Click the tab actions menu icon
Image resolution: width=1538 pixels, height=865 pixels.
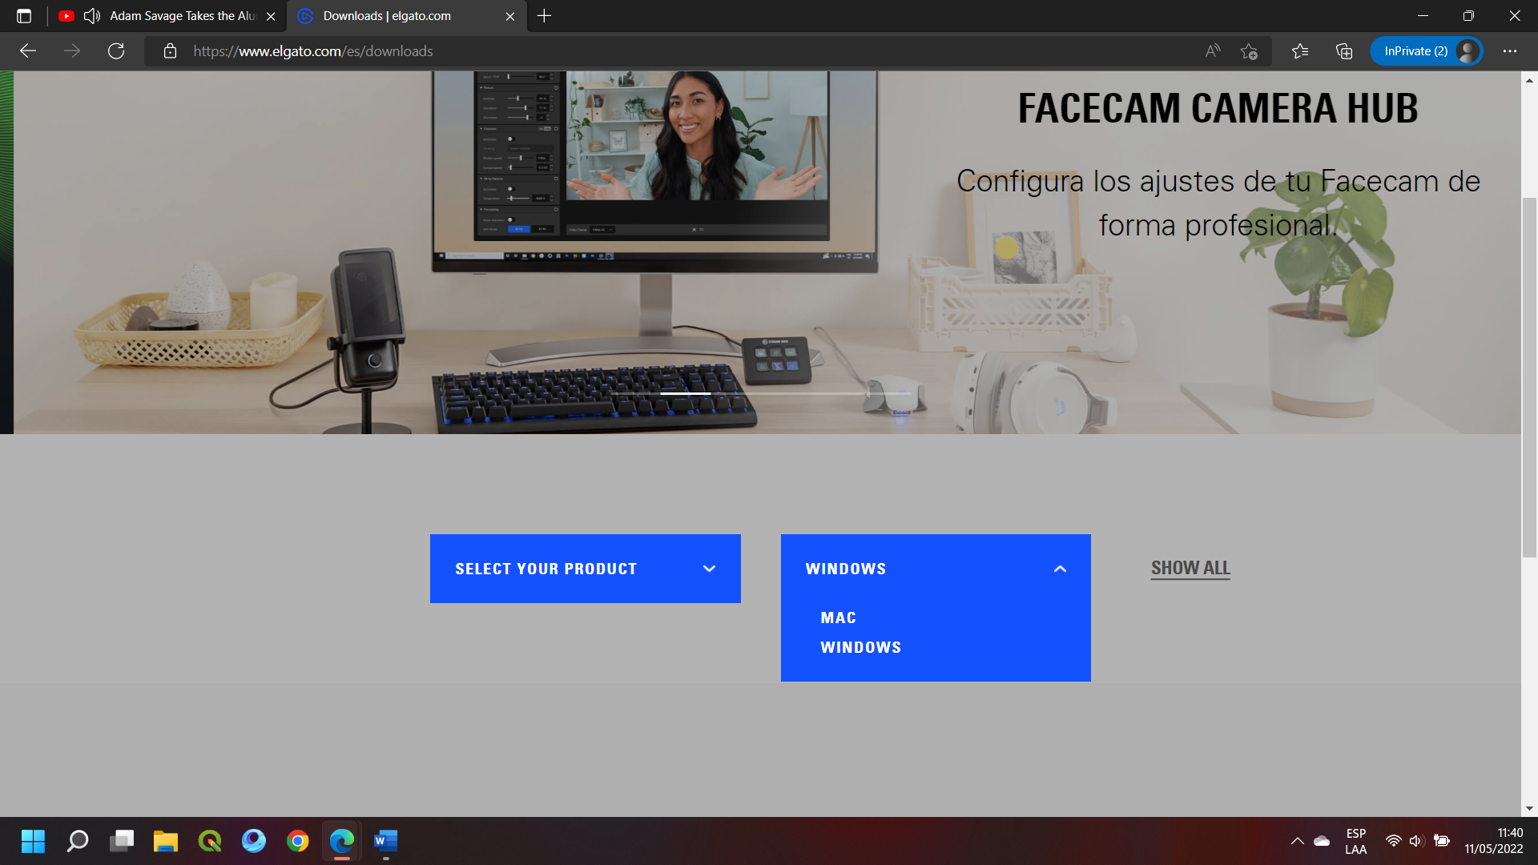coord(24,16)
